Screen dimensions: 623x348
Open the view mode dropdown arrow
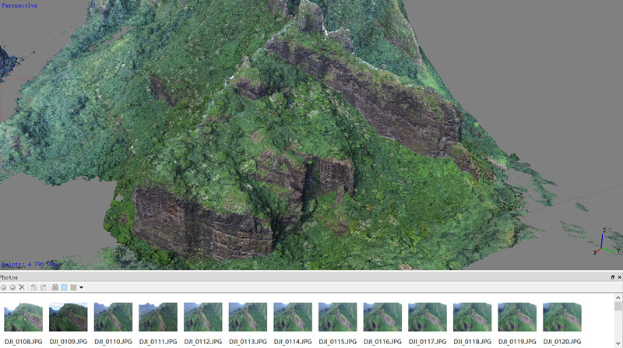[81, 287]
